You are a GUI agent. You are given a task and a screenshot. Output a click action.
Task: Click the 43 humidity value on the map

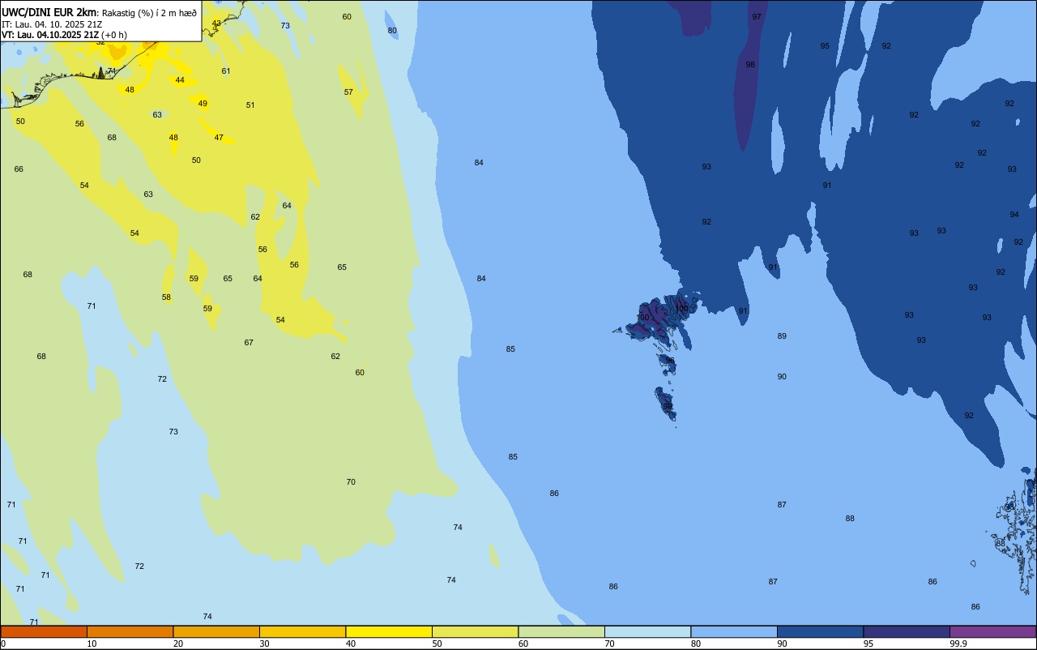(216, 24)
